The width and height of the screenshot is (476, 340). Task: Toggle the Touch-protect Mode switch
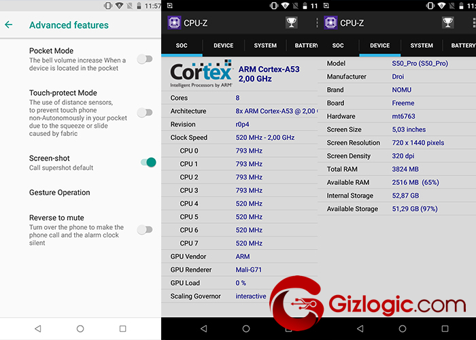click(145, 113)
